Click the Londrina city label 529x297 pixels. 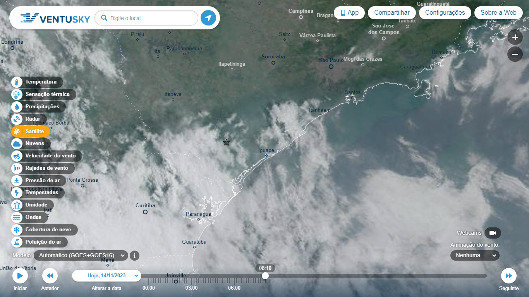[12, 42]
